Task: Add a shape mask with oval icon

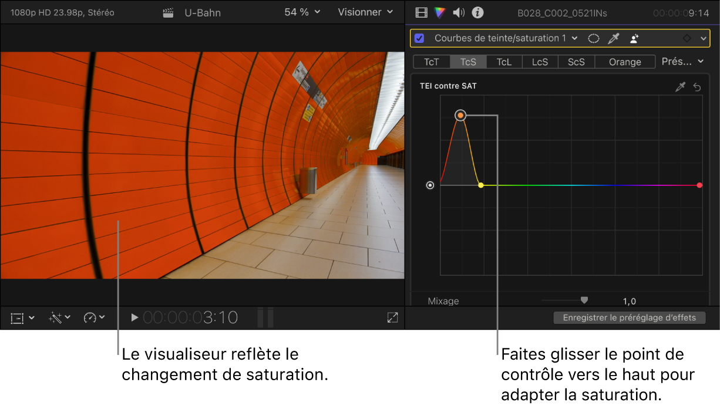Action: (594, 38)
